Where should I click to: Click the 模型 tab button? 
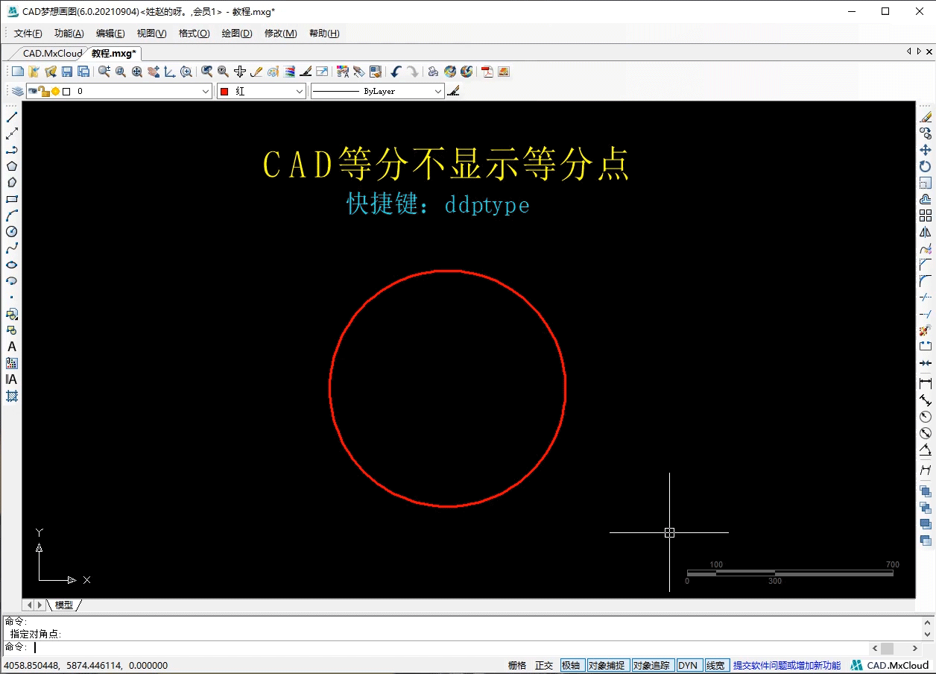pyautogui.click(x=65, y=605)
